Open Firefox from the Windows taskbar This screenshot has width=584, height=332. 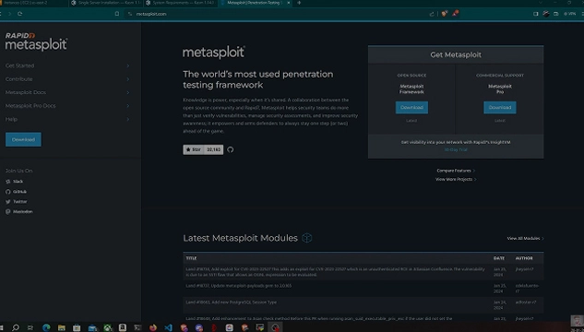tap(153, 327)
